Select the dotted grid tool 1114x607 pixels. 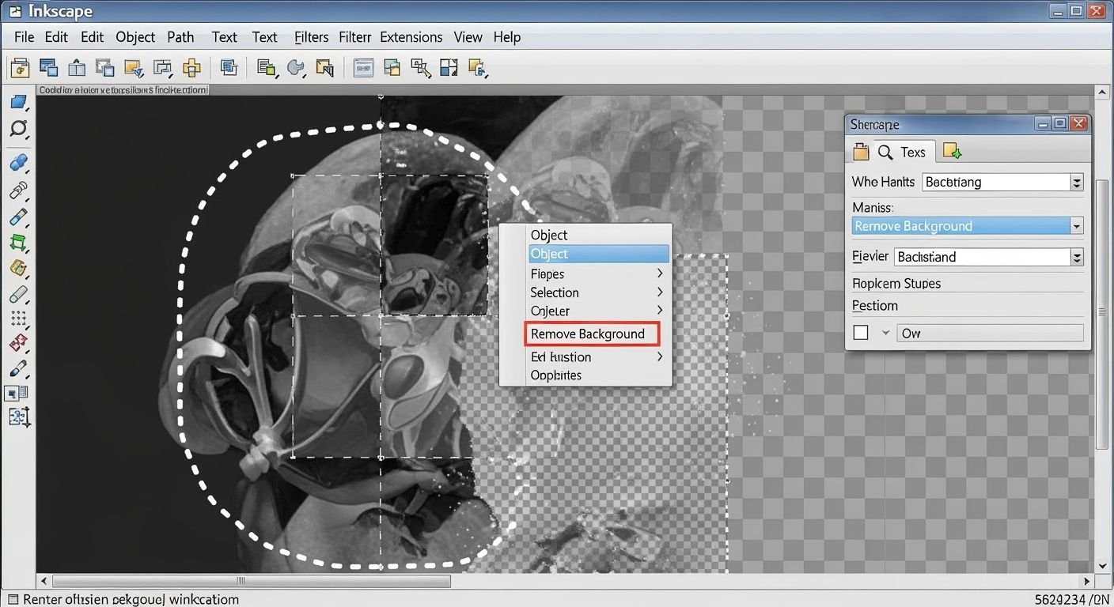tap(18, 319)
